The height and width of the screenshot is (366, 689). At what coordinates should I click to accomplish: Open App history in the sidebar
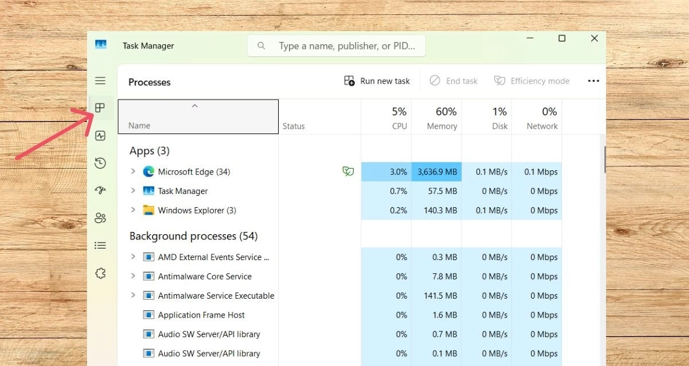[x=100, y=163]
